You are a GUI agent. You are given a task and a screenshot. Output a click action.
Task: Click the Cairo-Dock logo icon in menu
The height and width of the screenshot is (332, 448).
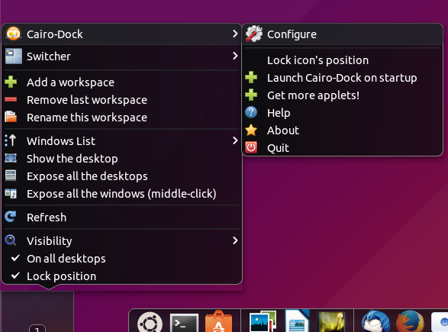click(14, 34)
